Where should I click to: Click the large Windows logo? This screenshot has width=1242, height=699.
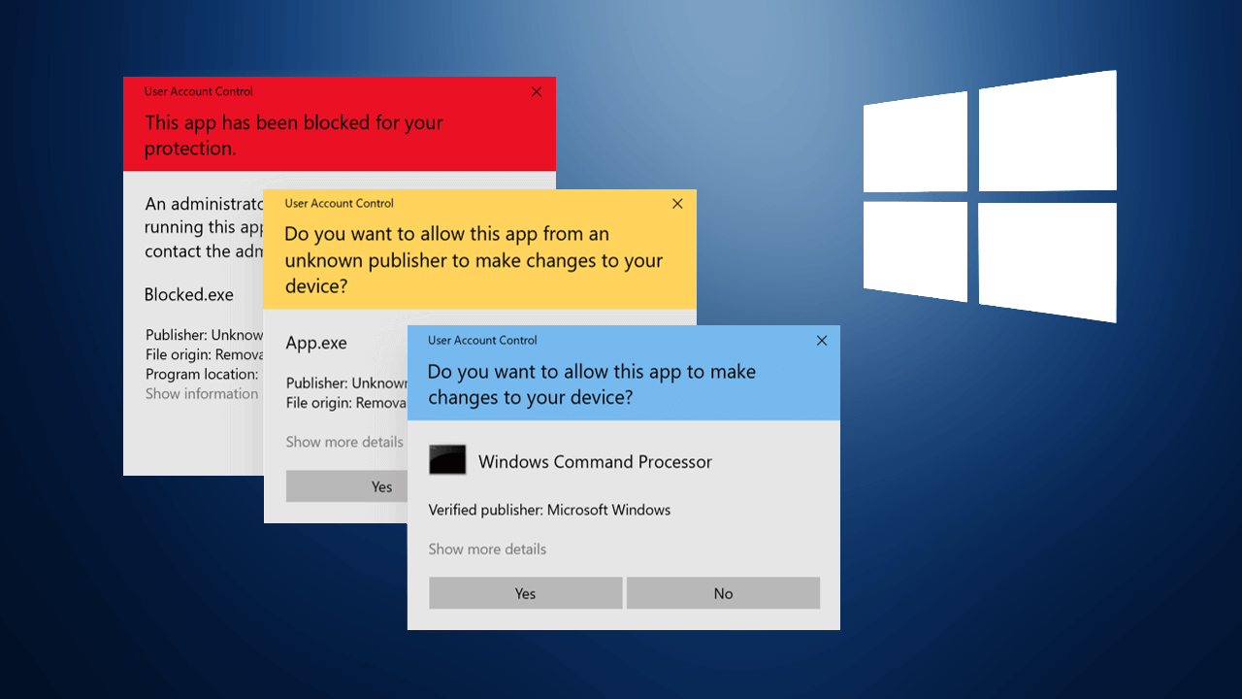pyautogui.click(x=990, y=196)
